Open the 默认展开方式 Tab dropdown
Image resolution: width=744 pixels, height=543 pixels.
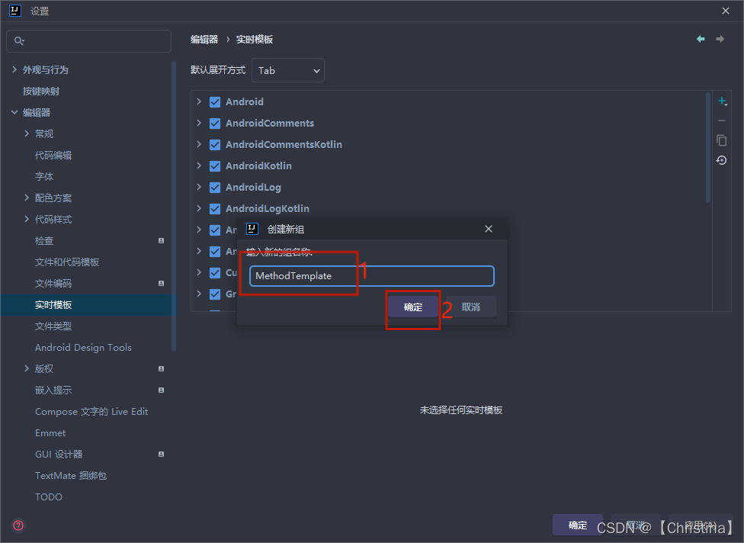tap(287, 70)
